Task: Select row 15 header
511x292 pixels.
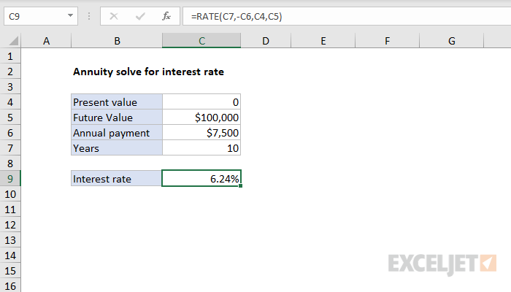Action: 10,271
